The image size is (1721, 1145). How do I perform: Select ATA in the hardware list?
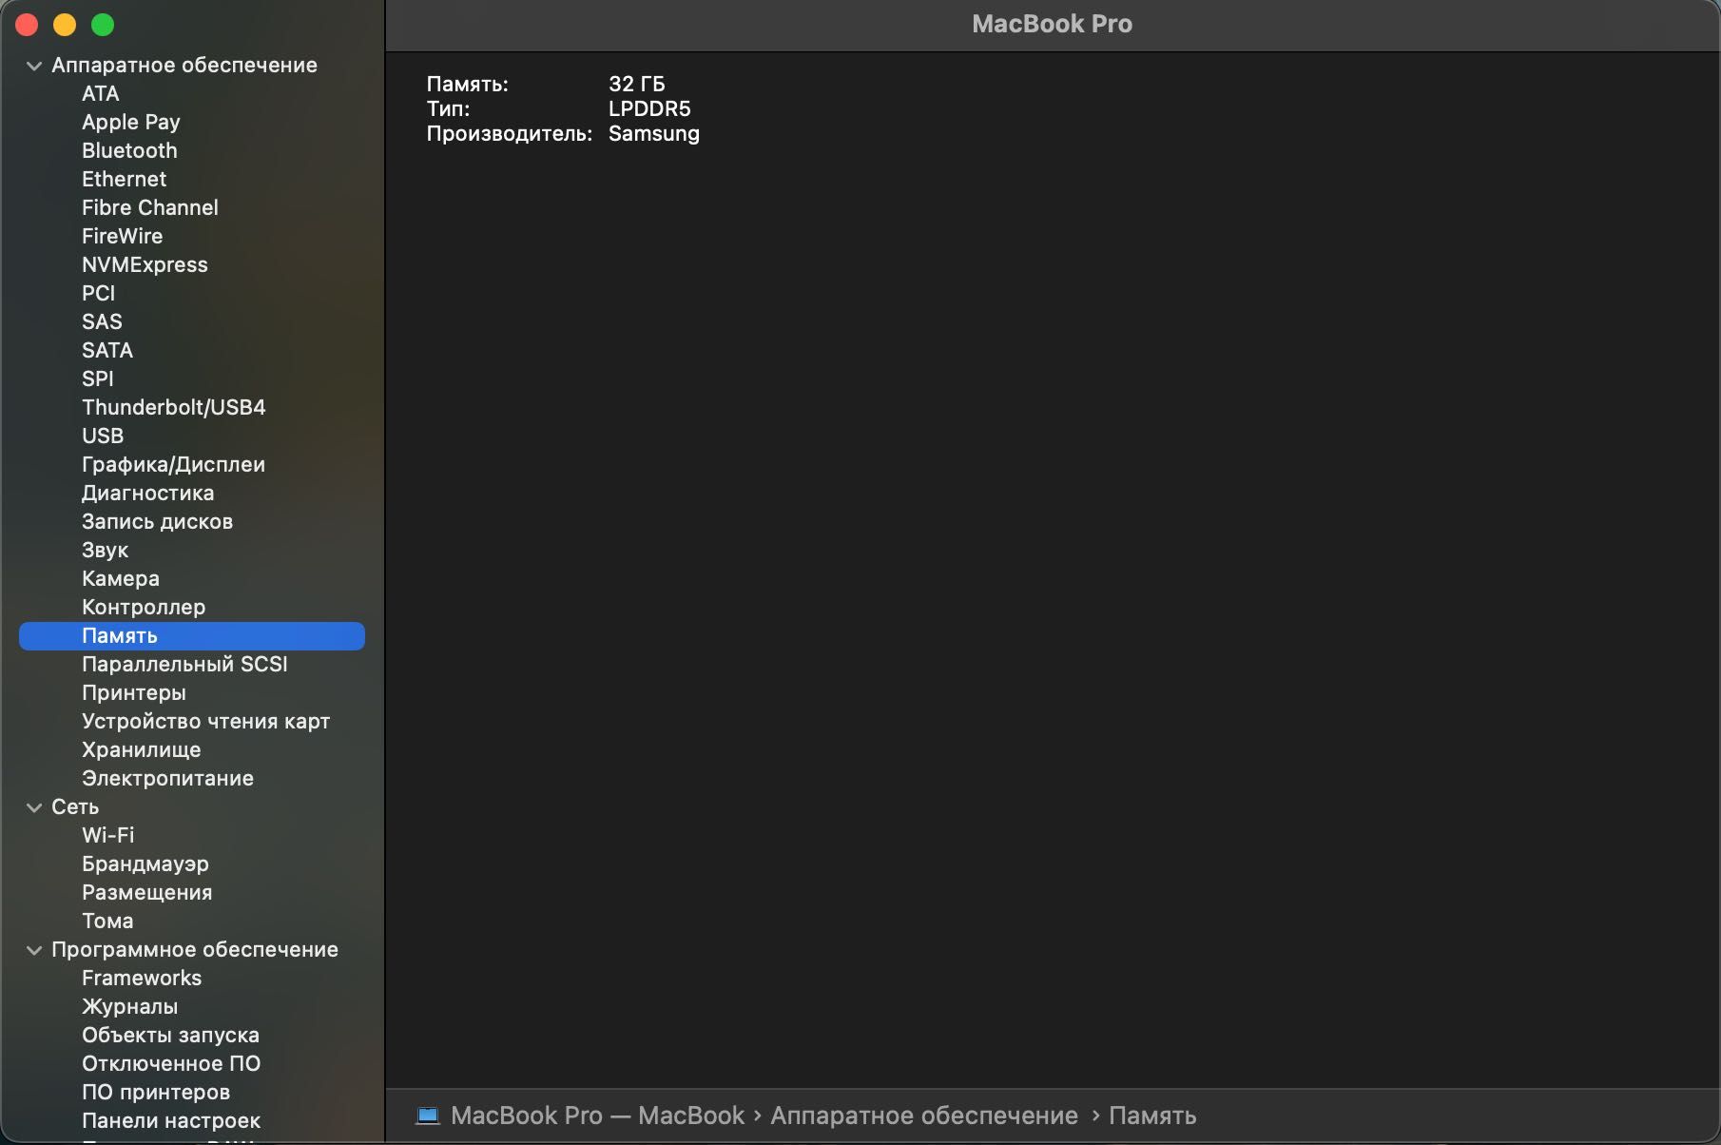coord(101,93)
